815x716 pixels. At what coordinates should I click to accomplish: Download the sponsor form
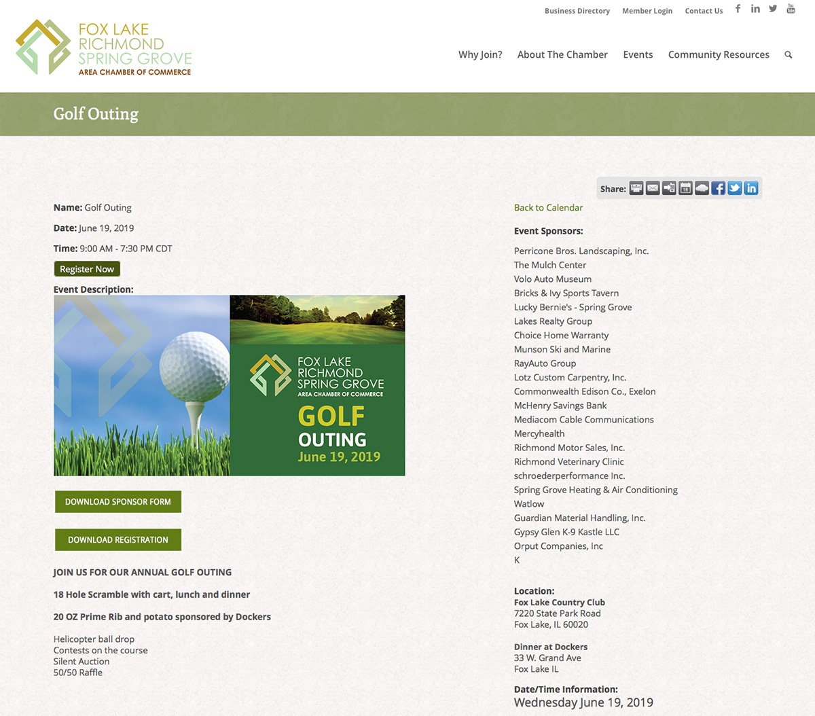[x=118, y=502]
